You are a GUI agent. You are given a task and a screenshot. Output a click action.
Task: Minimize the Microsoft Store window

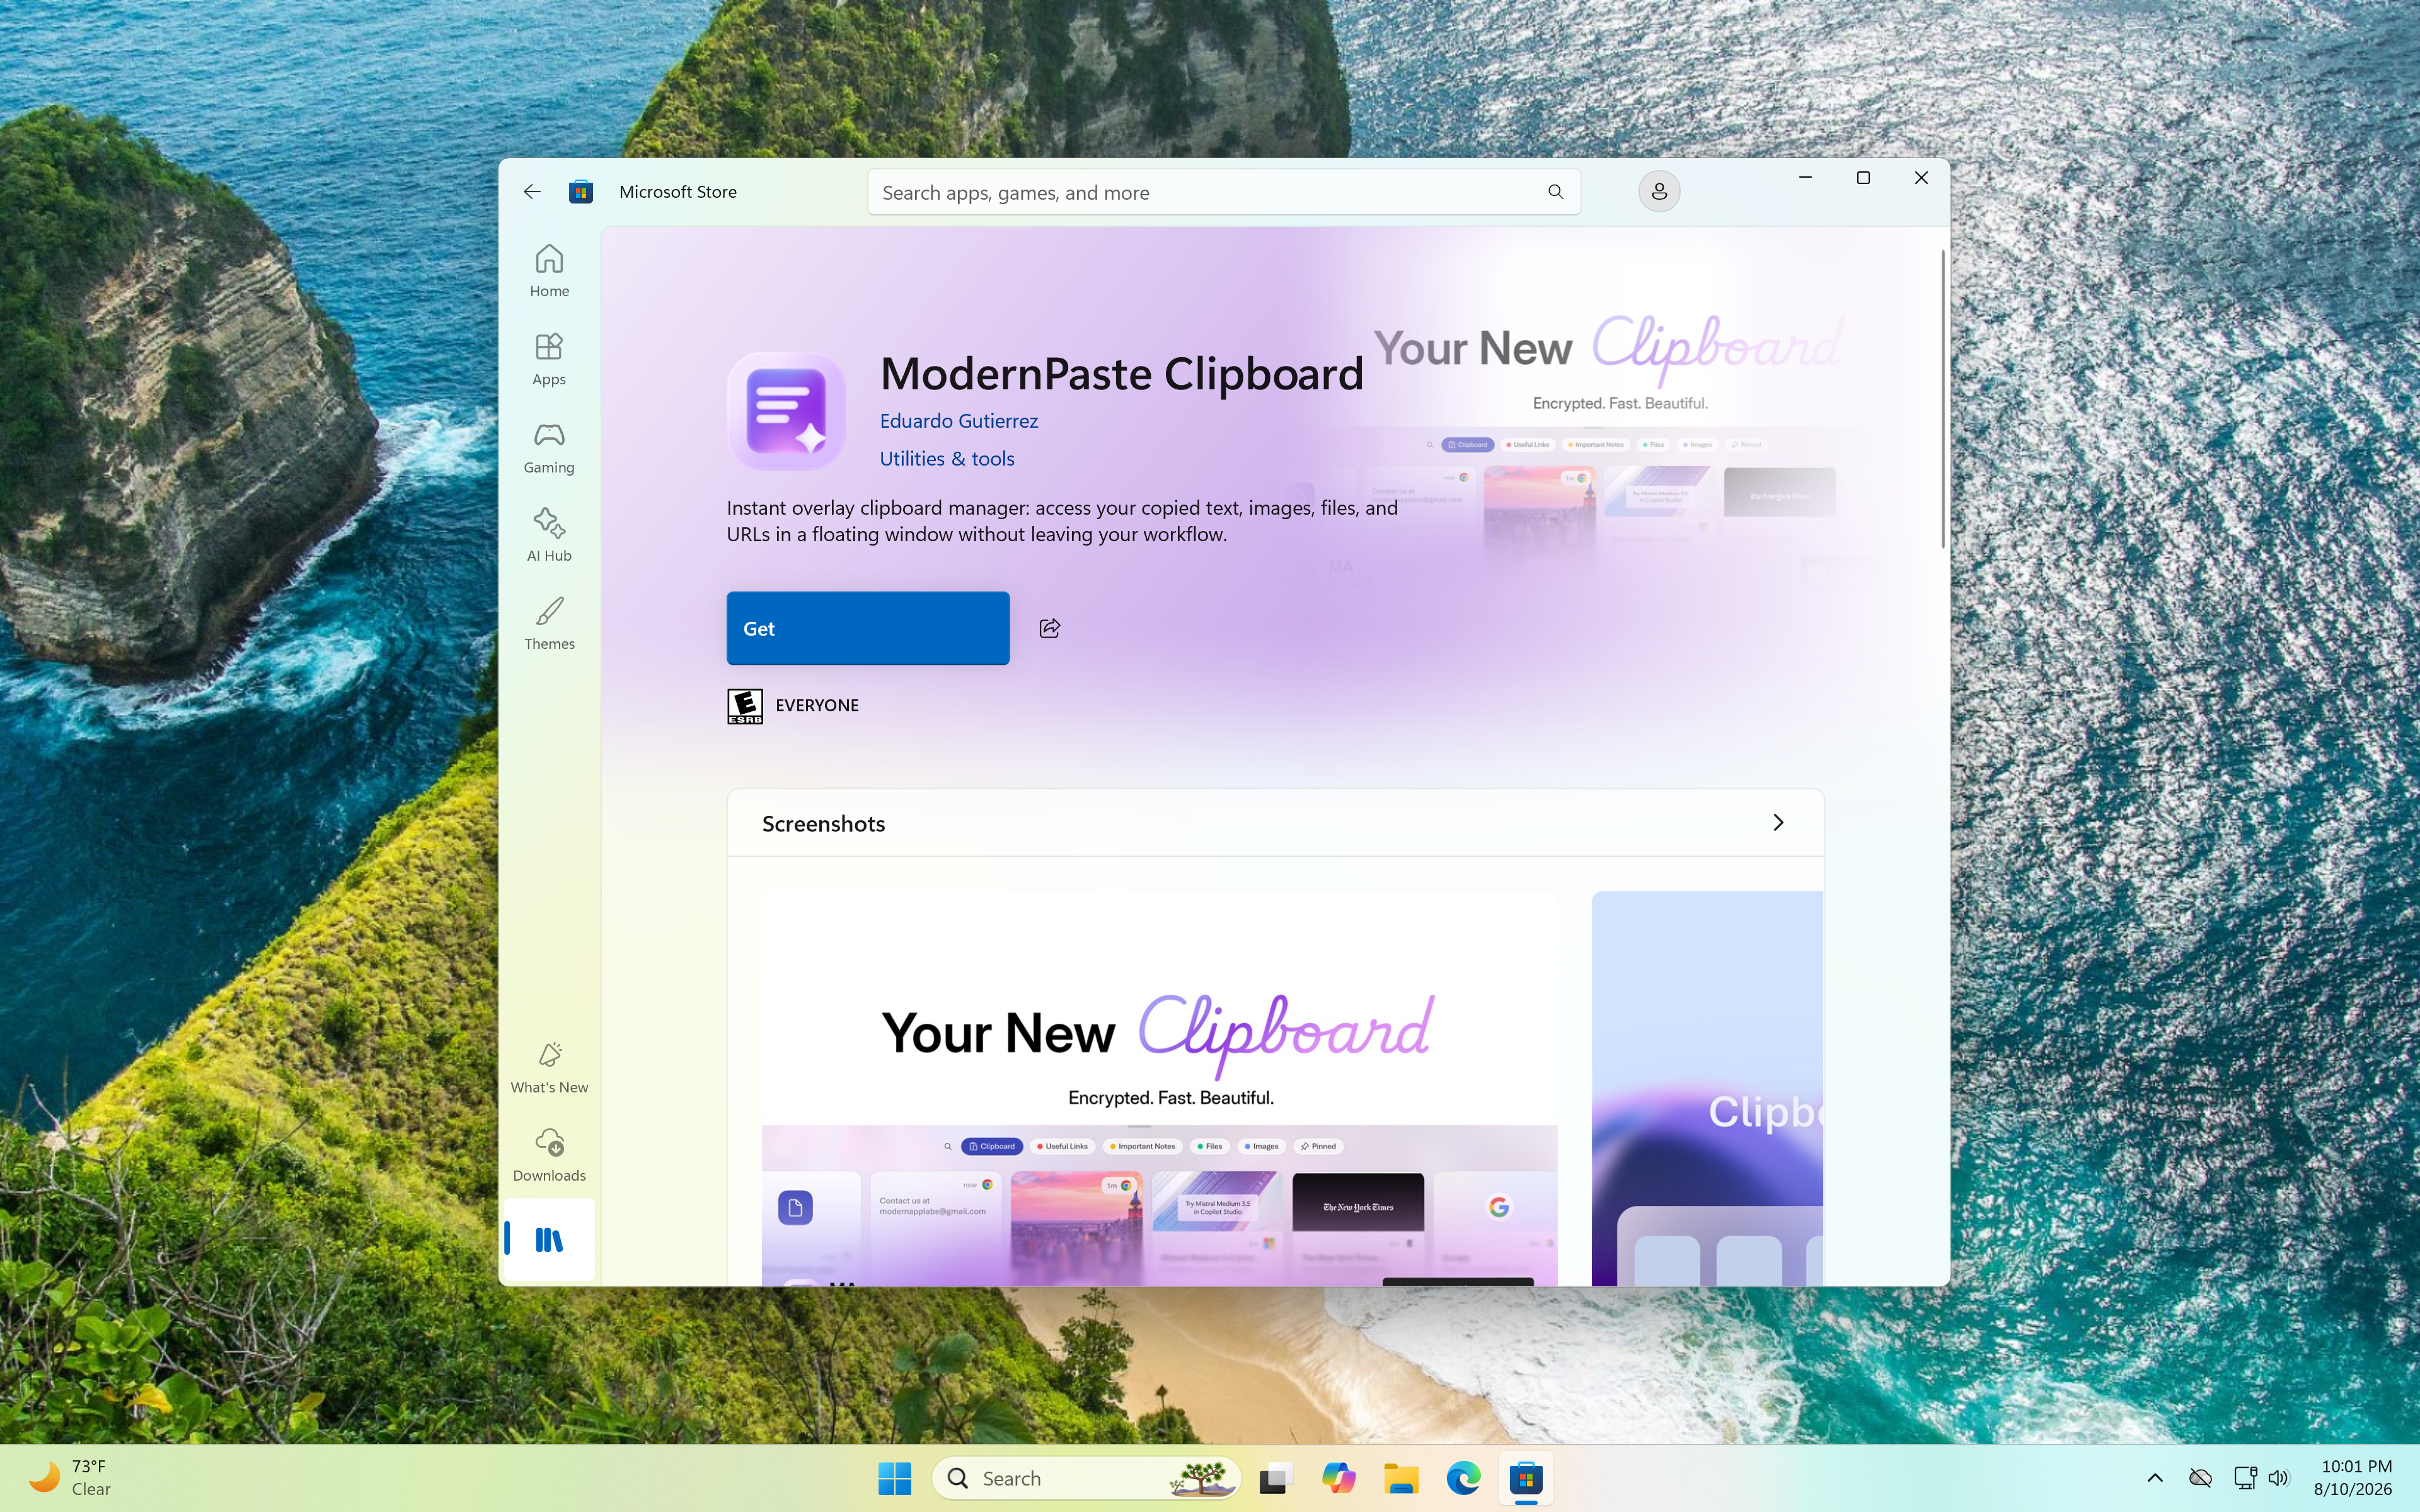click(x=1805, y=178)
